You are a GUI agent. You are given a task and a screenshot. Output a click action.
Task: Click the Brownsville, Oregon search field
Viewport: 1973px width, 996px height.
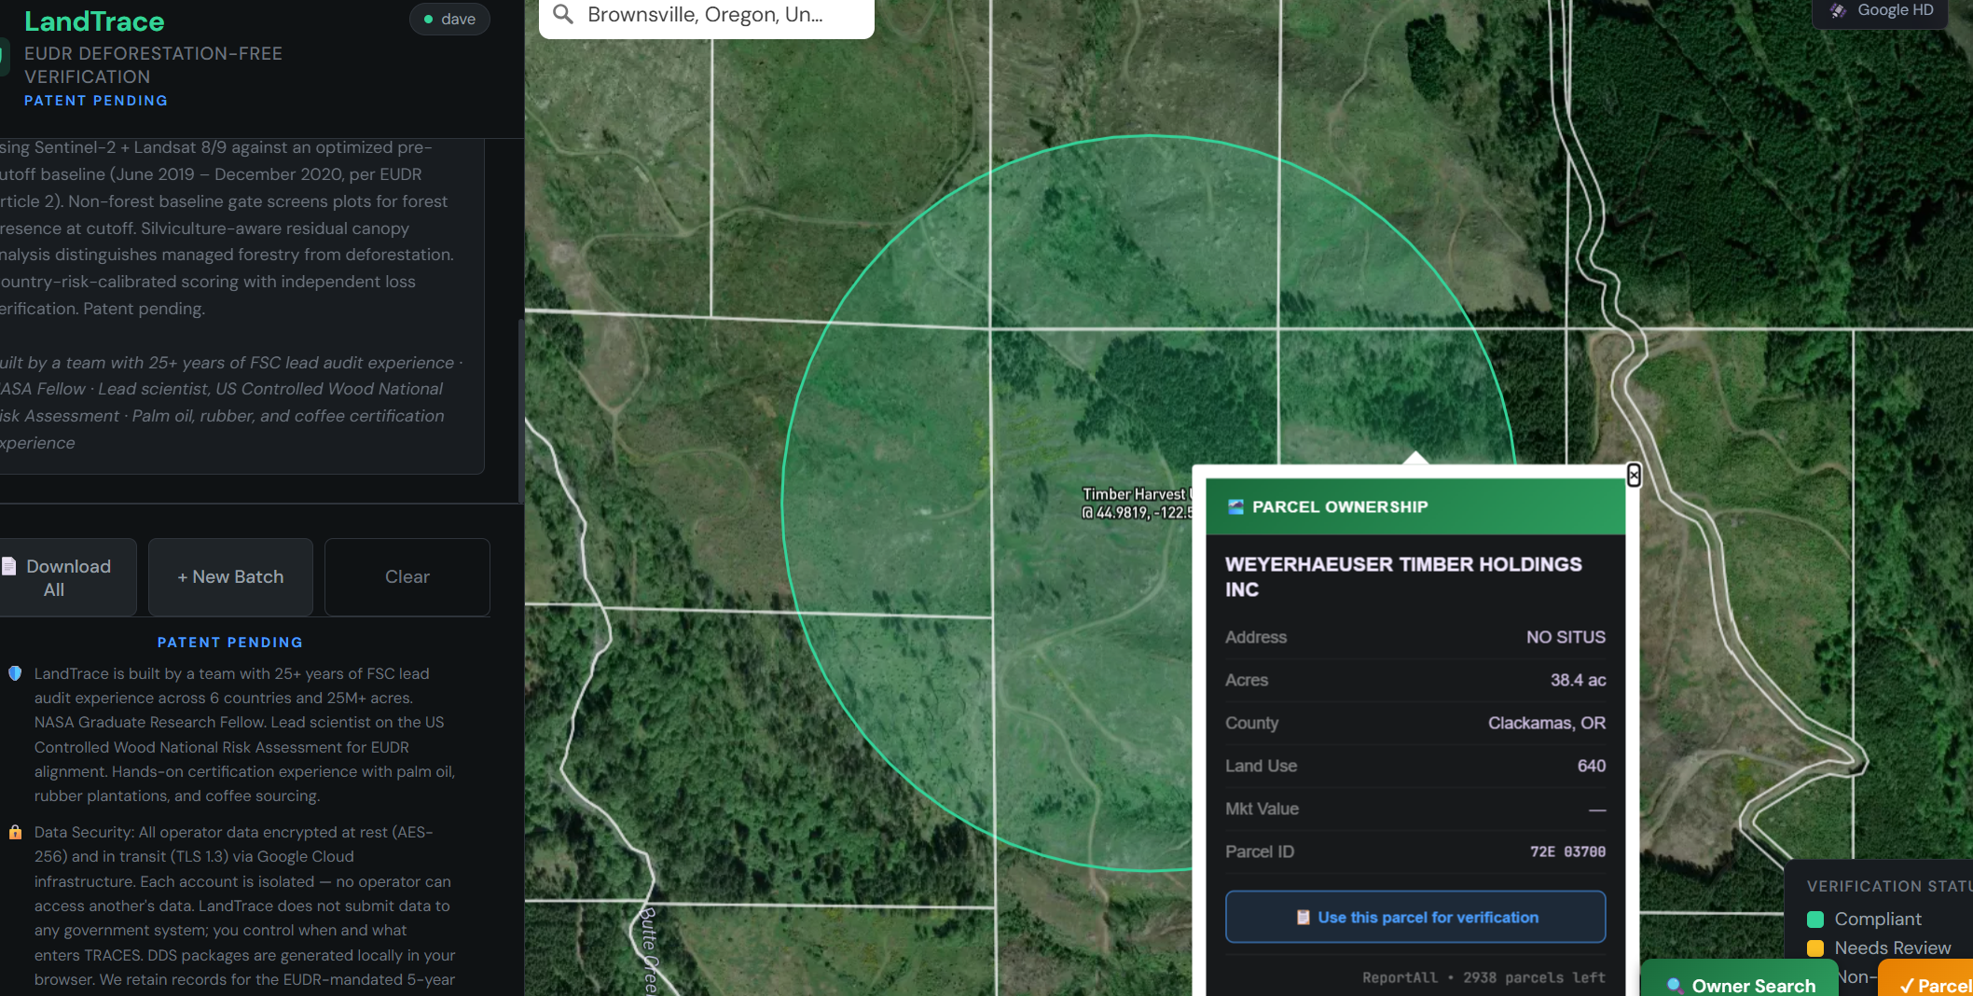[x=706, y=16]
